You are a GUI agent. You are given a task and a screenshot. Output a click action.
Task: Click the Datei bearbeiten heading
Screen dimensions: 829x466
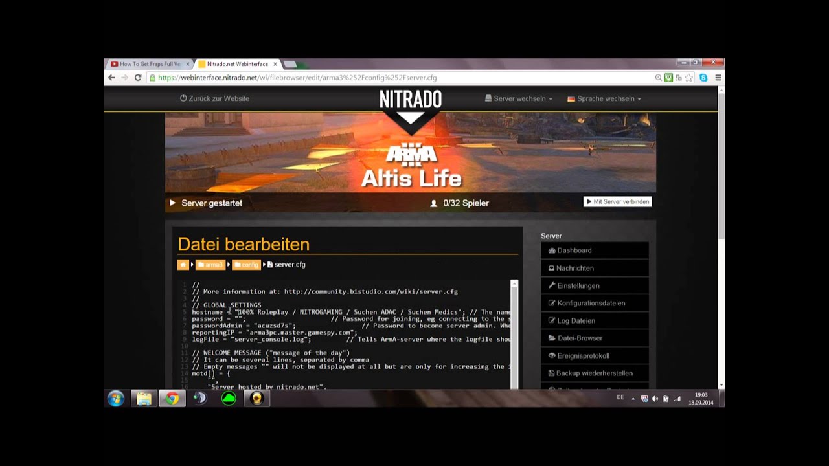(x=244, y=245)
